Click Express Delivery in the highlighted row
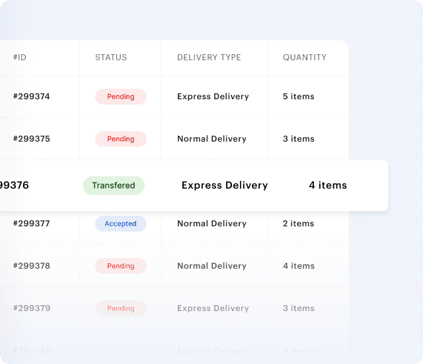Image resolution: width=423 pixels, height=364 pixels. (225, 185)
